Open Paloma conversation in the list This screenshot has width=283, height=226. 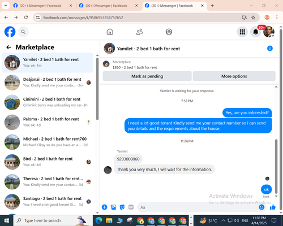(x=48, y=122)
